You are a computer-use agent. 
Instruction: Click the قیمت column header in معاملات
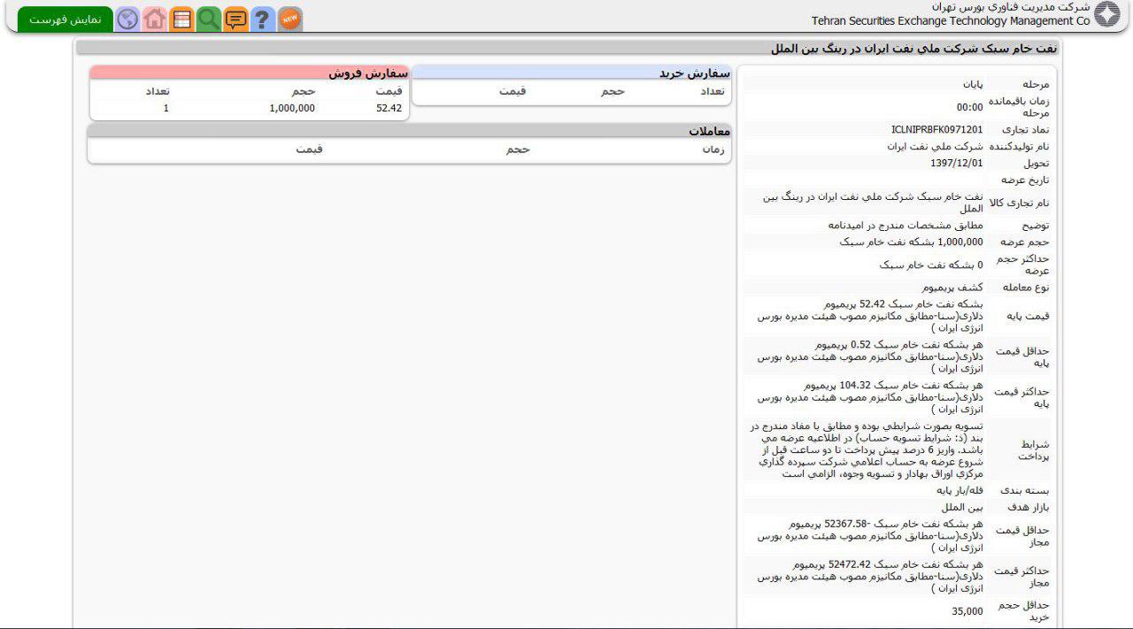(310, 150)
